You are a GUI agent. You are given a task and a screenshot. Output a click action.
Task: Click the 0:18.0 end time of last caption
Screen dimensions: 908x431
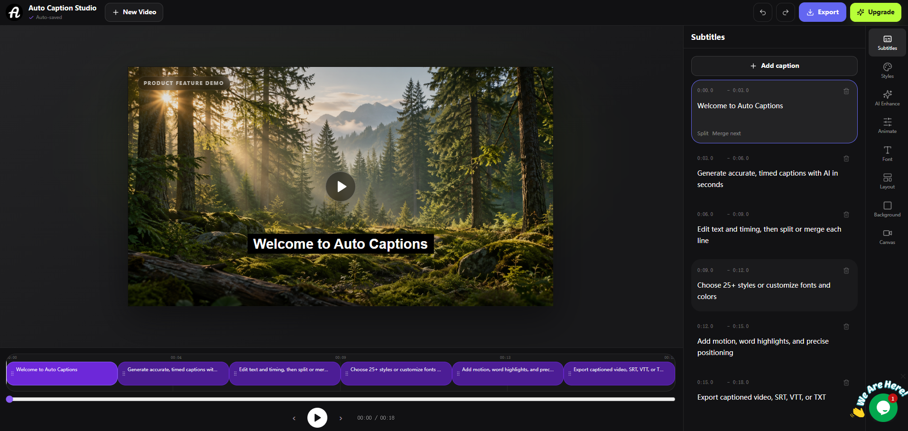pyautogui.click(x=741, y=382)
